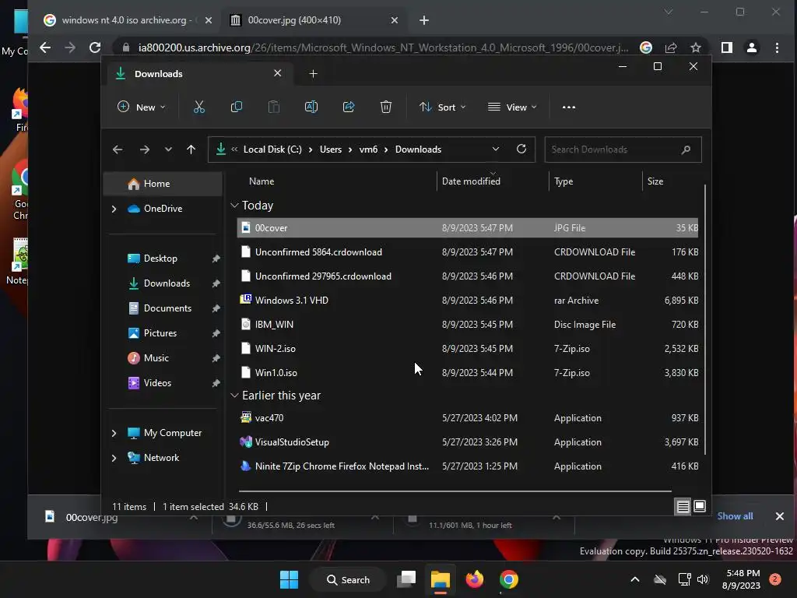This screenshot has width=797, height=598.
Task: Collapse the Earlier this year group
Action: coord(234,395)
